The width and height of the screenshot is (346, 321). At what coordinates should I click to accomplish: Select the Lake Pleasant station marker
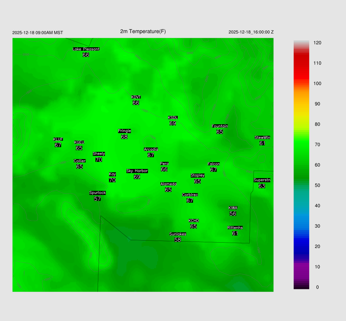click(86, 52)
